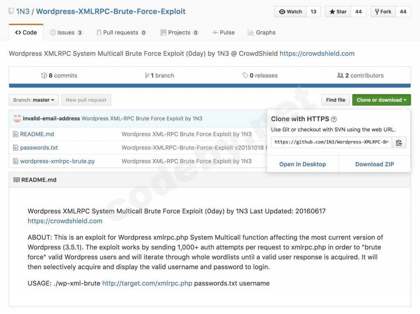Screen dimensions: 420x314
Task: Click the blue language statistics bar
Action: click(210, 85)
